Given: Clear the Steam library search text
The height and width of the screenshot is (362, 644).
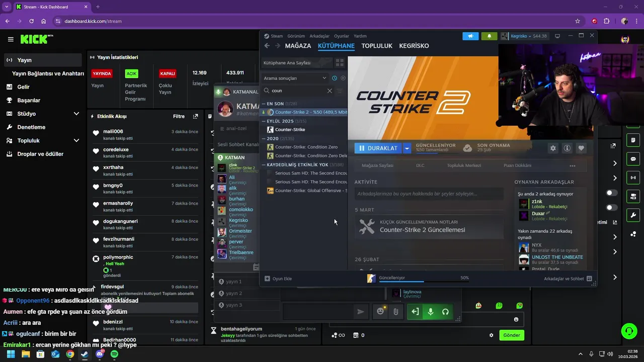Looking at the screenshot, I should [x=330, y=91].
